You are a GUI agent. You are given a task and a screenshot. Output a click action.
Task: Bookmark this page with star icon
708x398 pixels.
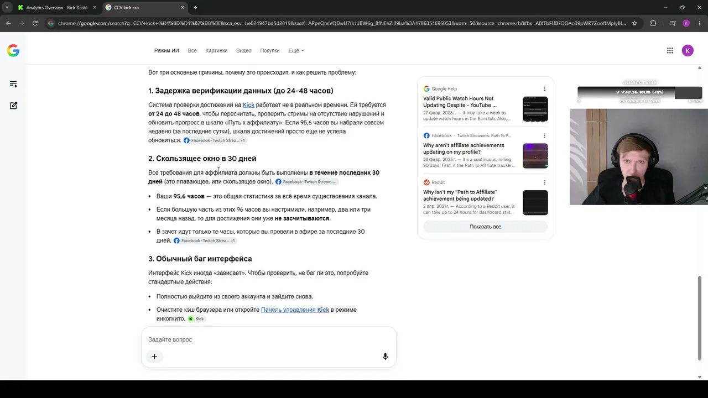click(x=634, y=23)
